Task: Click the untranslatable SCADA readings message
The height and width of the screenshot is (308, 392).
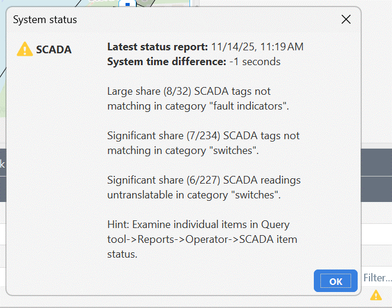Action: (203, 187)
